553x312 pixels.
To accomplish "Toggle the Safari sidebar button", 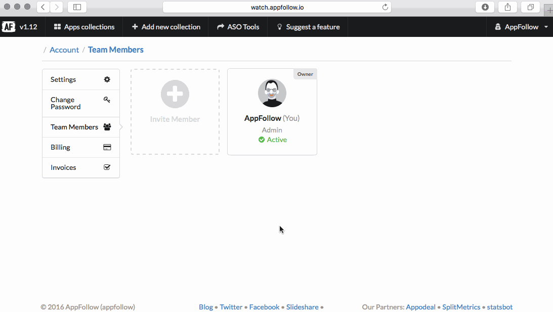I will [77, 7].
